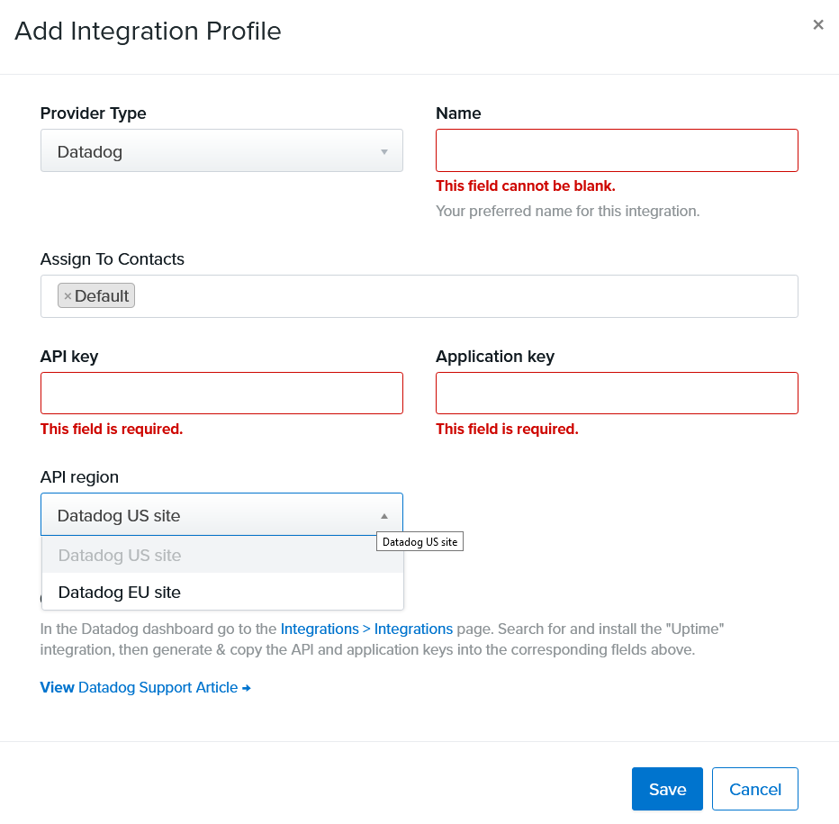
Task: Select Datadog EU site from the list
Action: [x=119, y=592]
